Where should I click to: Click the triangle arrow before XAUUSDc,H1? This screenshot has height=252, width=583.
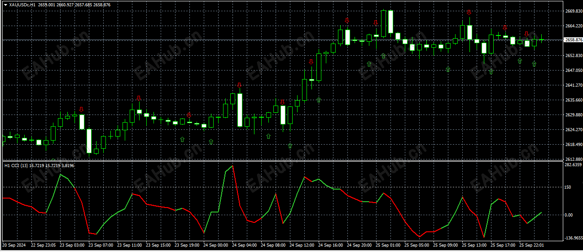(5, 4)
